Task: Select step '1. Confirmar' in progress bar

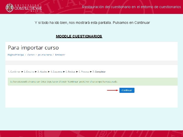Action: (x=14, y=72)
